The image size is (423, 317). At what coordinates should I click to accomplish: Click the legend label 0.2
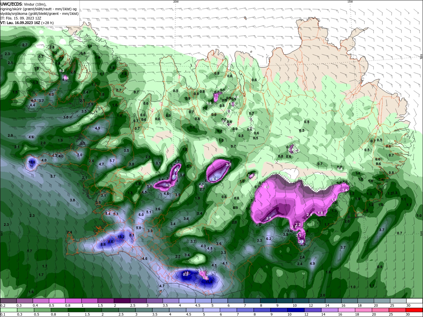(3, 305)
